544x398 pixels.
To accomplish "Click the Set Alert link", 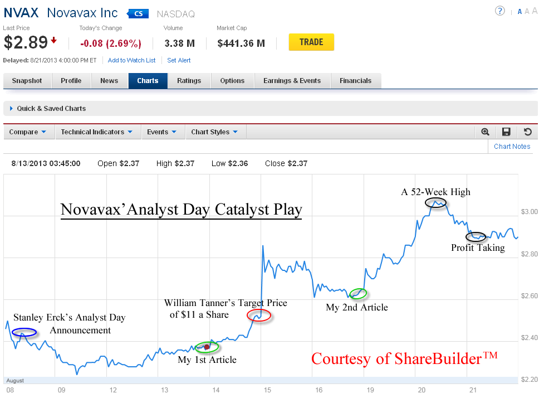I will click(x=179, y=60).
